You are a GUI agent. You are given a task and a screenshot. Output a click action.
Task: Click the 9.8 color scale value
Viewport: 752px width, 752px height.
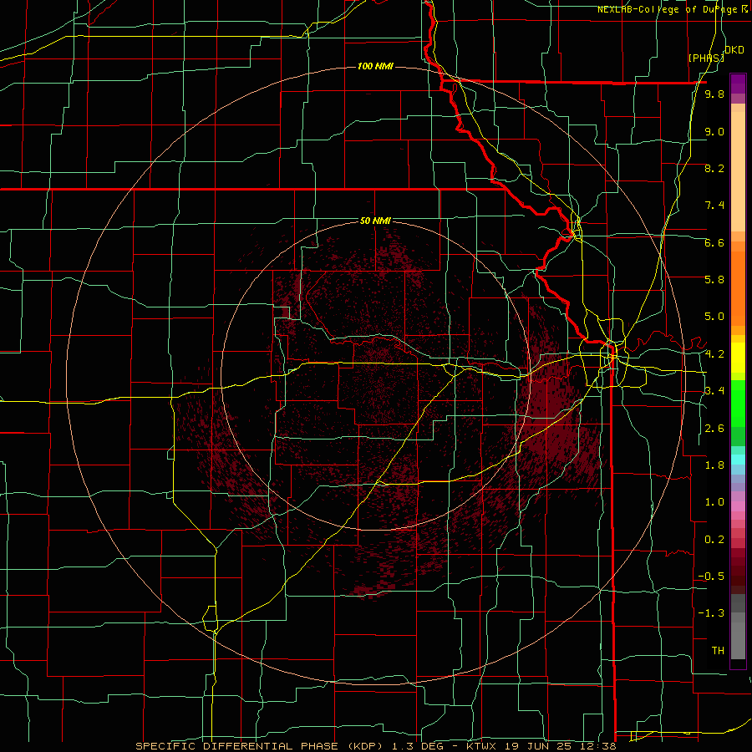[x=714, y=94]
